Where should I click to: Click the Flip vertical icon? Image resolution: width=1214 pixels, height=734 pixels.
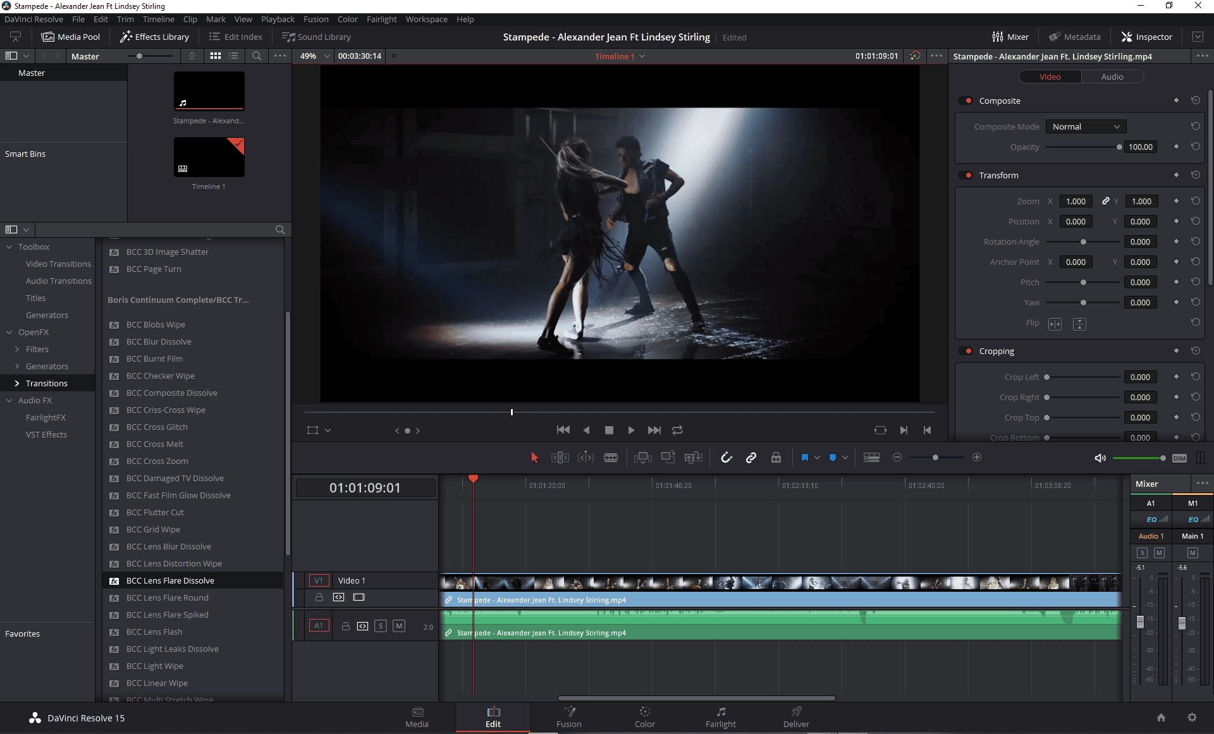1079,324
